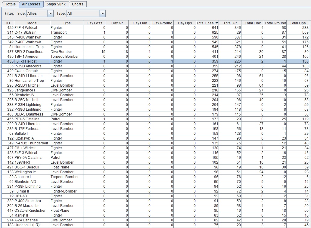This screenshot has height=228, width=311.
Task: Switch to the Totals tab
Action: 10,4
